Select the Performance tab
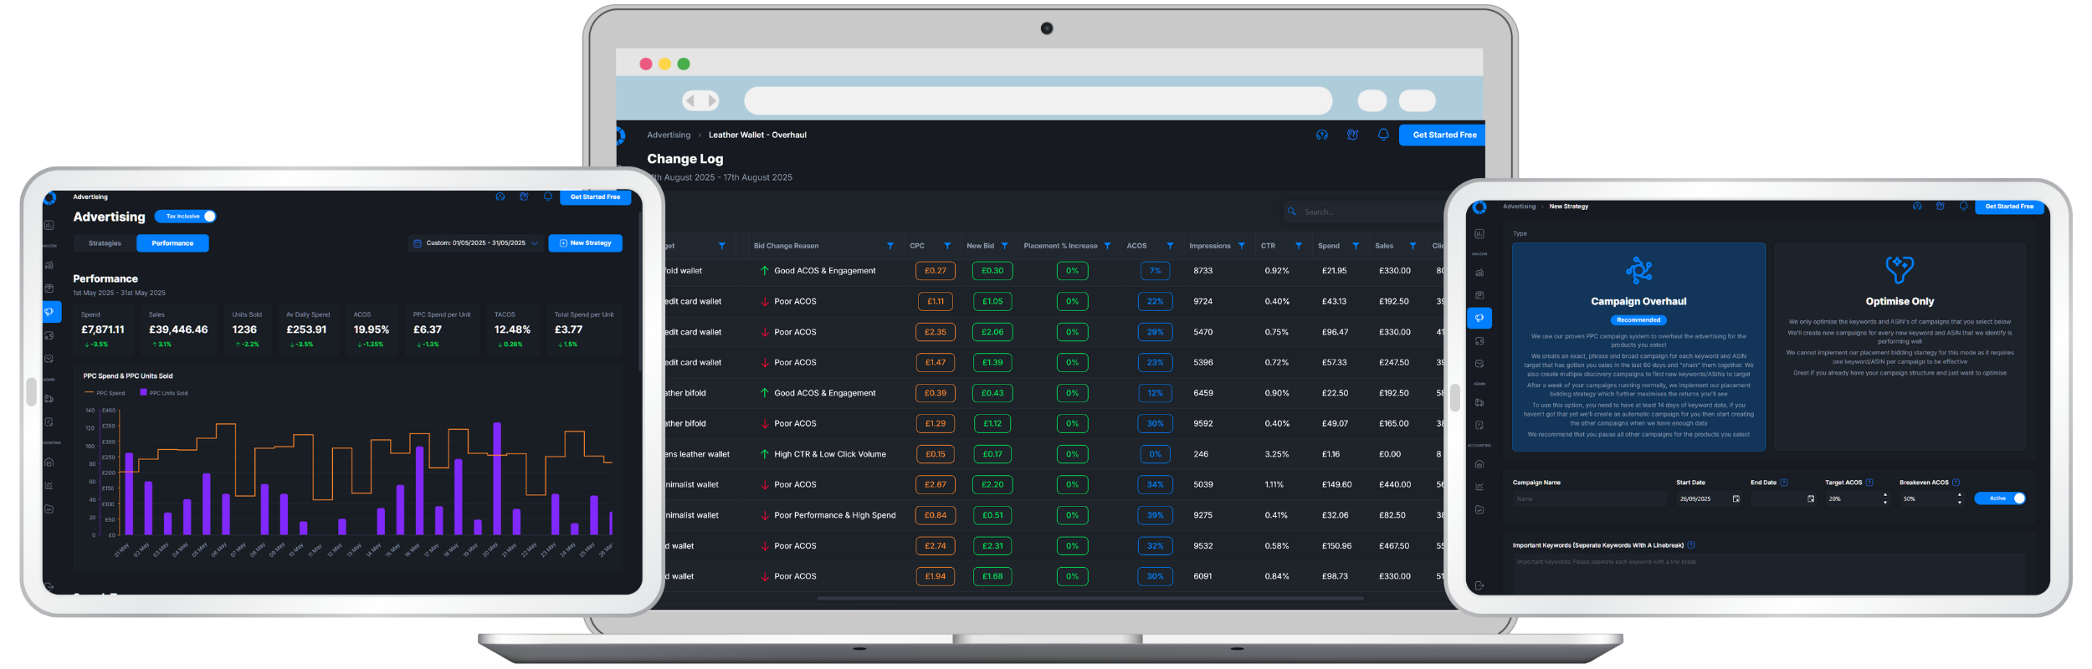Image resolution: width=2092 pixels, height=669 pixels. click(172, 243)
